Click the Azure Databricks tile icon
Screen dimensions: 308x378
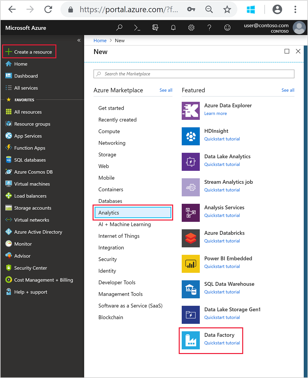[x=191, y=238]
